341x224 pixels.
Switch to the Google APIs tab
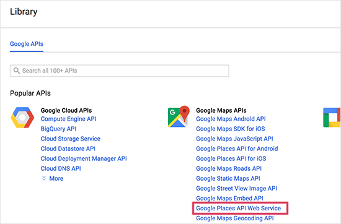pos(27,44)
